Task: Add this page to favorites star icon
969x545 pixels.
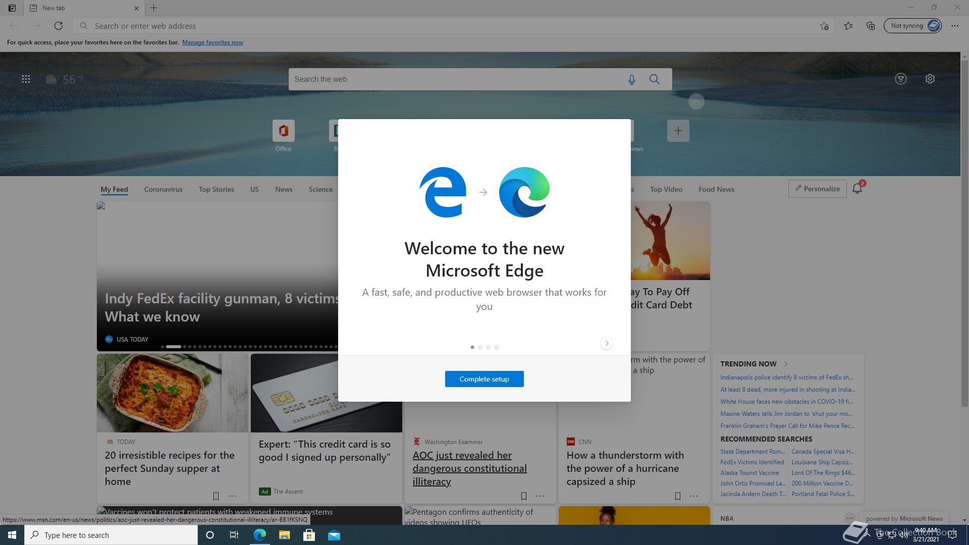Action: coord(824,26)
